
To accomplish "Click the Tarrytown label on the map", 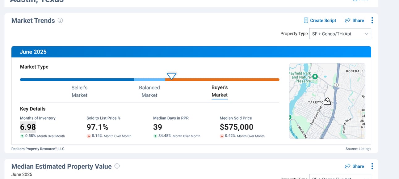I will [x=315, y=102].
